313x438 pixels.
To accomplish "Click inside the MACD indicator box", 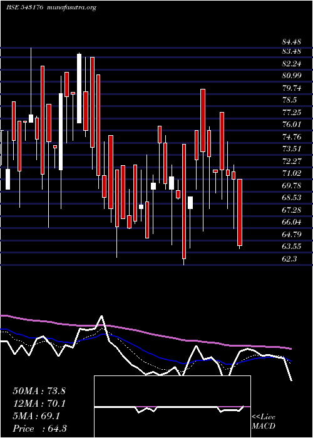I will pos(172,407).
